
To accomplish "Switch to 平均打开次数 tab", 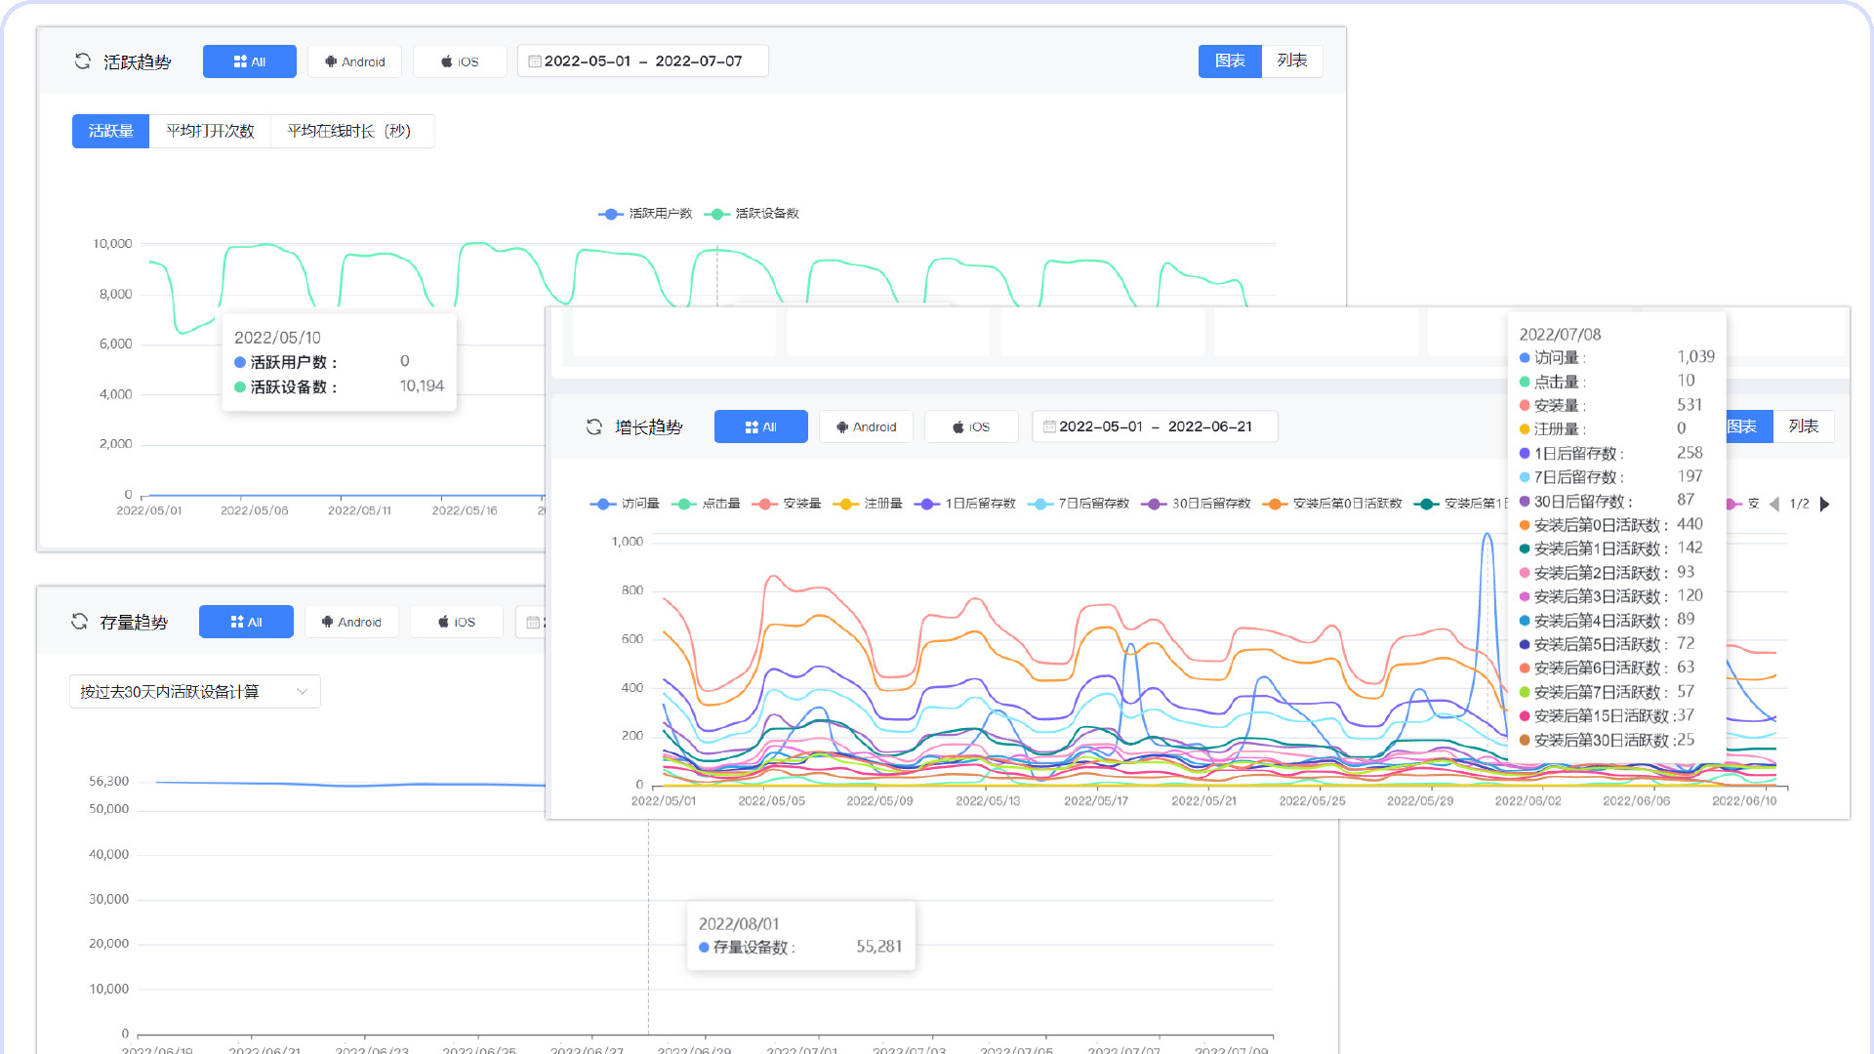I will tap(210, 131).
